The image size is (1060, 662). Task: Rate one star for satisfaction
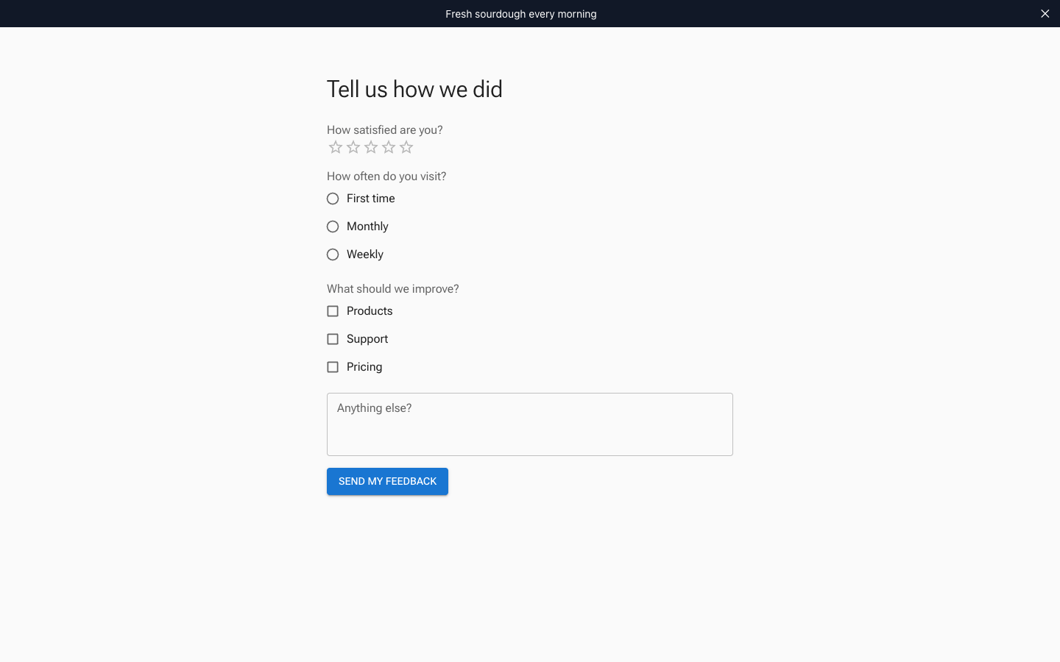(336, 147)
